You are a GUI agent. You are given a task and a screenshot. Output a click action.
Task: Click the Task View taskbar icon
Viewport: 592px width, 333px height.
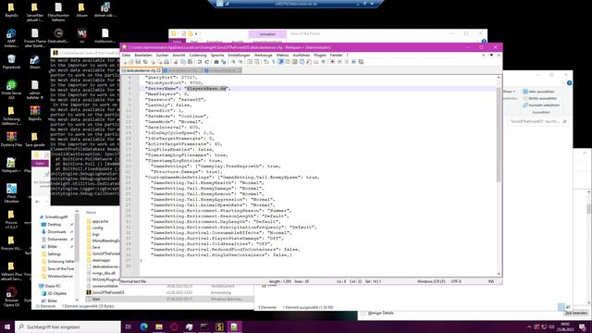click(128, 327)
